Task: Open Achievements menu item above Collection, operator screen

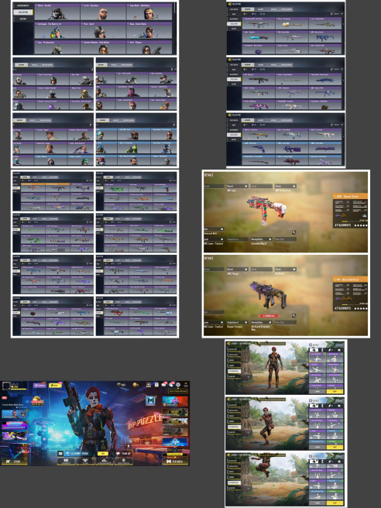Action: point(23,5)
